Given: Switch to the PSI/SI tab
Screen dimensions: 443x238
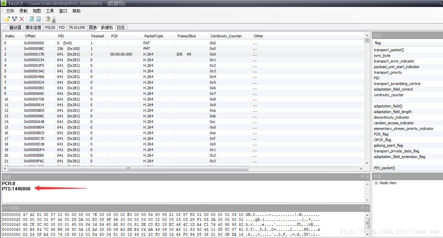Looking at the screenshot, I should coord(50,27).
